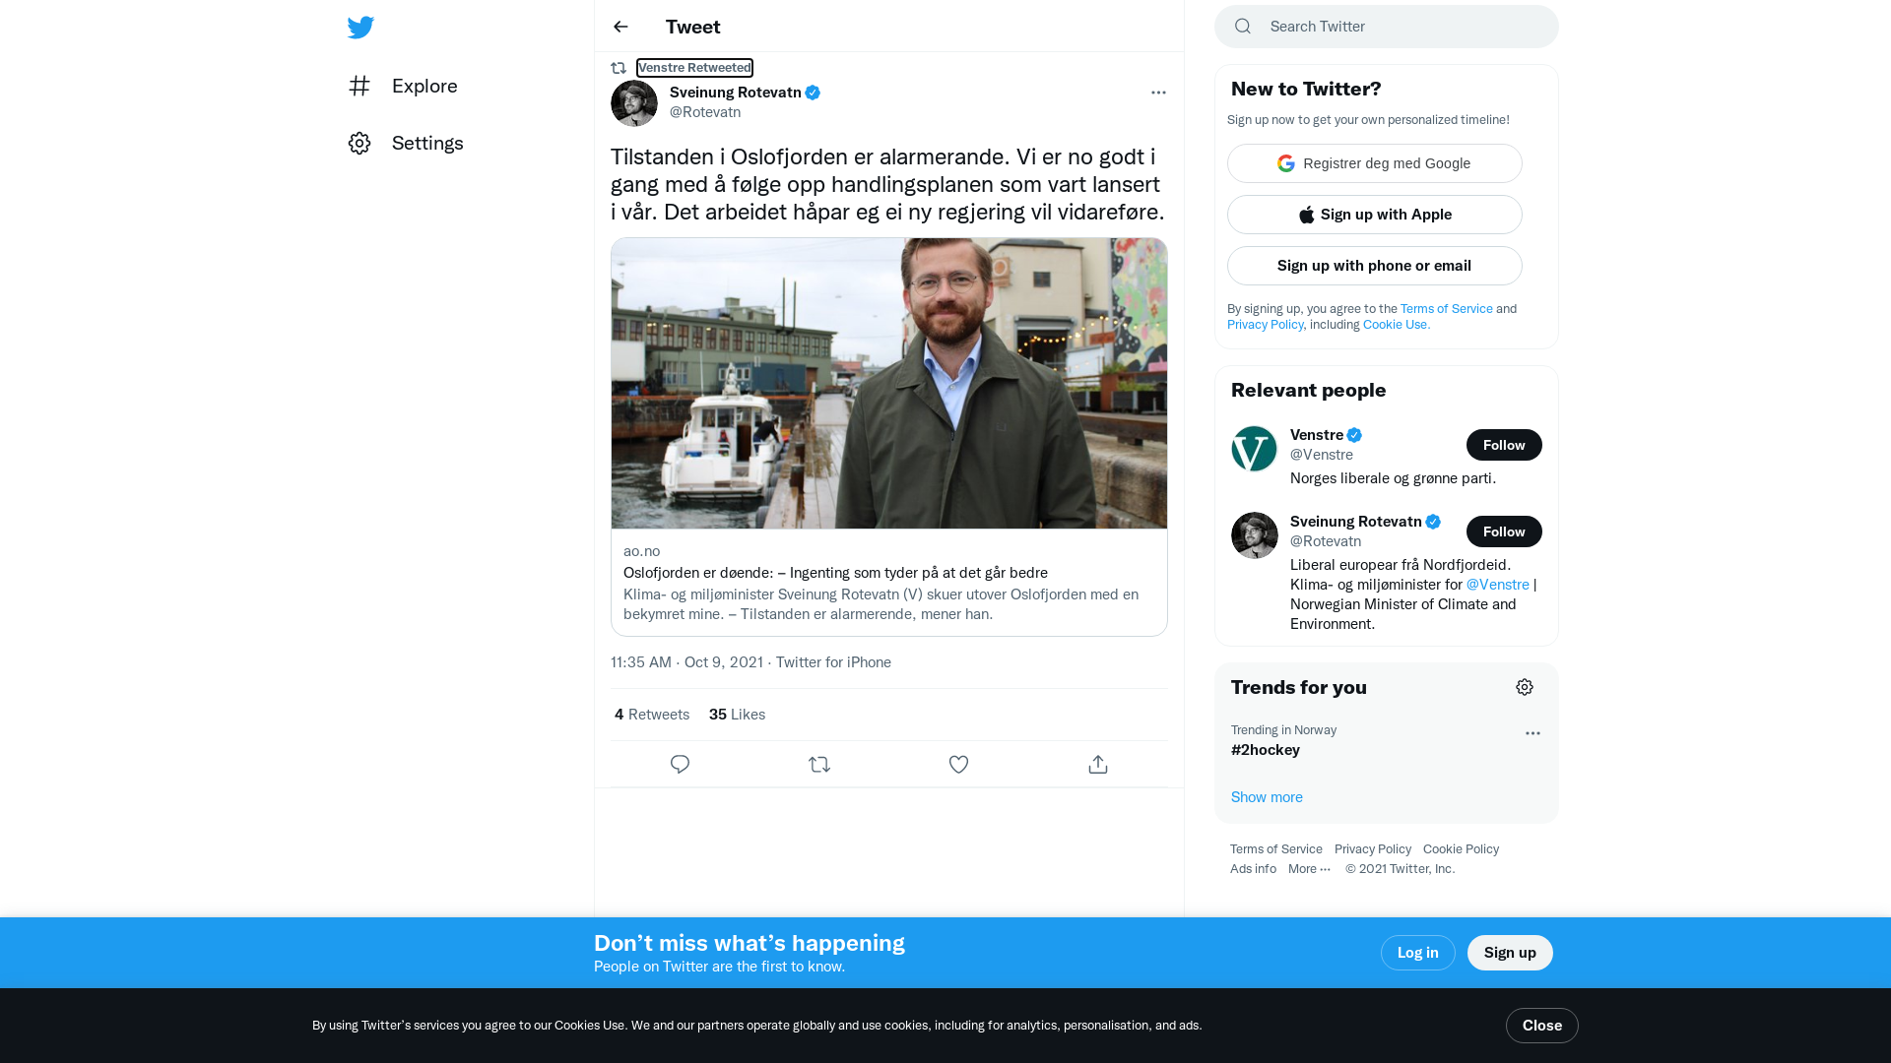Open Sveinung Rotevatn's avatar in the tweet
The height and width of the screenshot is (1063, 1891).
point(634,102)
